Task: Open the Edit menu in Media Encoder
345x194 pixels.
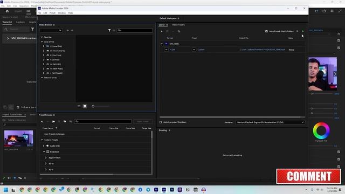Action: 45,13
